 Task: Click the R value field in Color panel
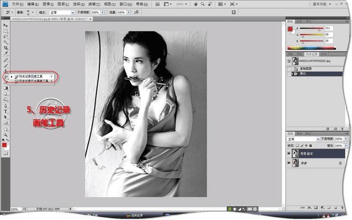click(x=328, y=29)
